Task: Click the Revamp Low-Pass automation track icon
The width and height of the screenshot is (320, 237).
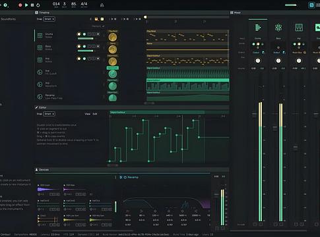Action: tap(40, 97)
